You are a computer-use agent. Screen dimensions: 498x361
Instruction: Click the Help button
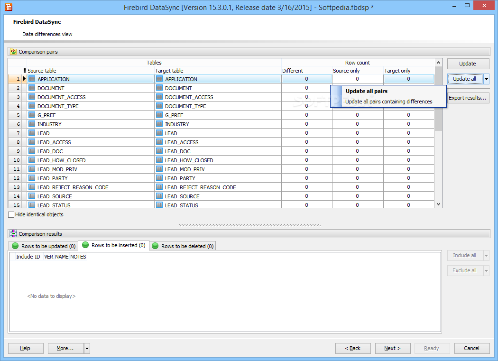click(26, 348)
